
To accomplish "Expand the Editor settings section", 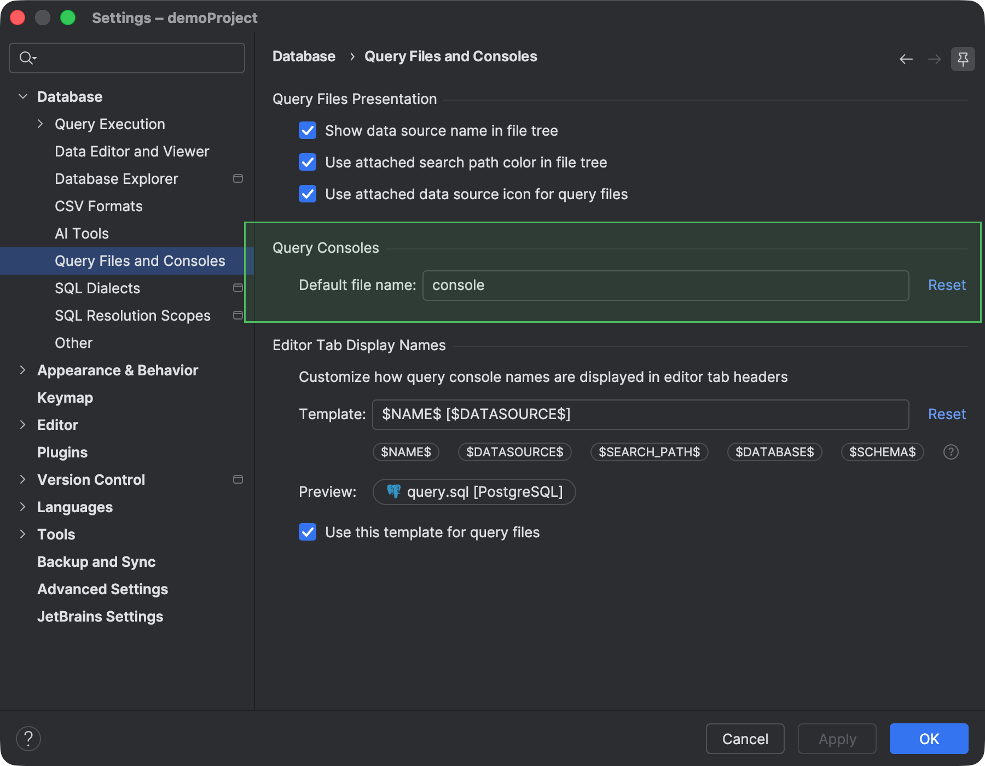I will pos(23,425).
